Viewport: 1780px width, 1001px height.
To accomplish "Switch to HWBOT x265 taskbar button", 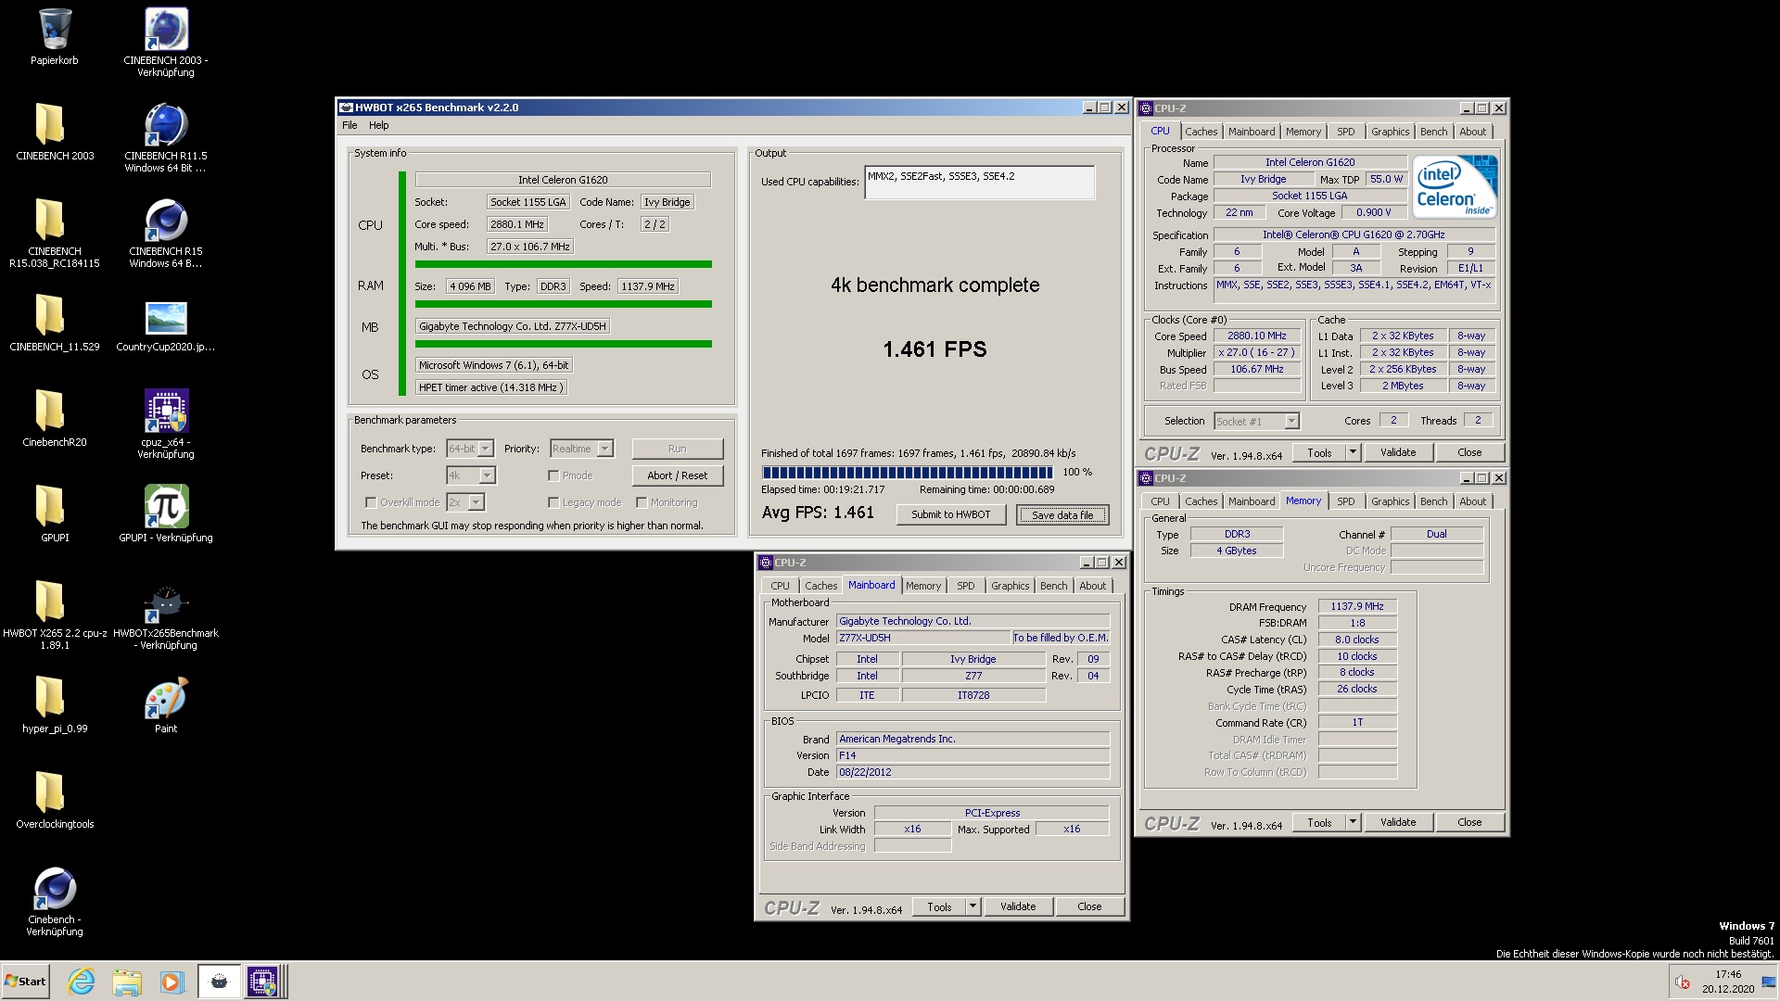I will tap(219, 982).
